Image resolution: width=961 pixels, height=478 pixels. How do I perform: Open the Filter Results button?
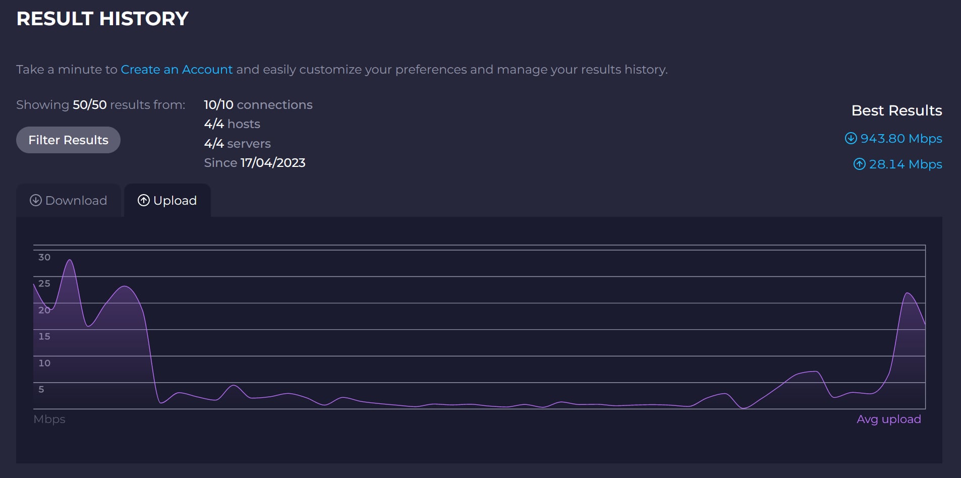(68, 140)
